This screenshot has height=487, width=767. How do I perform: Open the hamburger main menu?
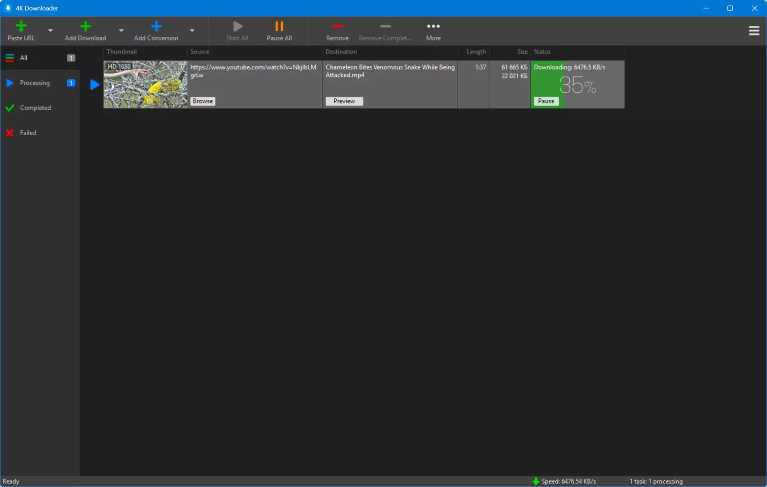[754, 31]
